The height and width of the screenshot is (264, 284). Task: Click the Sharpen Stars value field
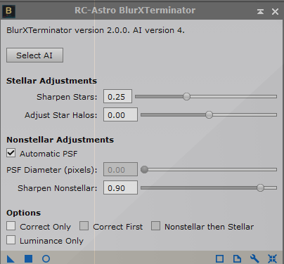(x=117, y=96)
